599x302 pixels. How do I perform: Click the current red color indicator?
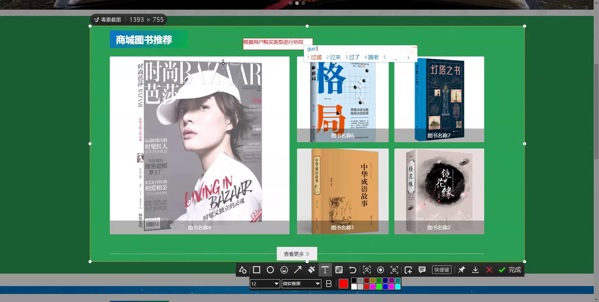pos(343,284)
